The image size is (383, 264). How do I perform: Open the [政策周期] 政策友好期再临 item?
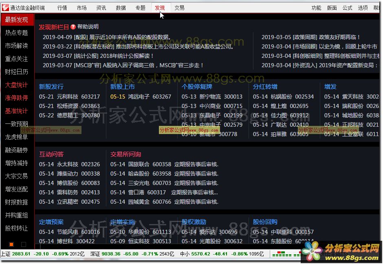pos(311,37)
